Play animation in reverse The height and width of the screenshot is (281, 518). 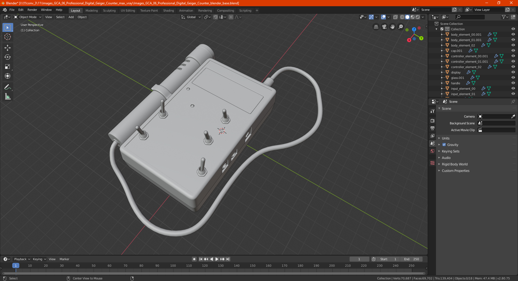tap(212, 259)
